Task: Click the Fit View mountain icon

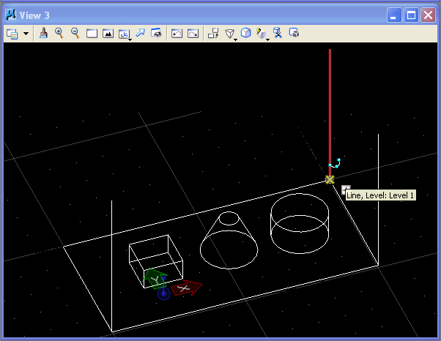Action: point(108,34)
